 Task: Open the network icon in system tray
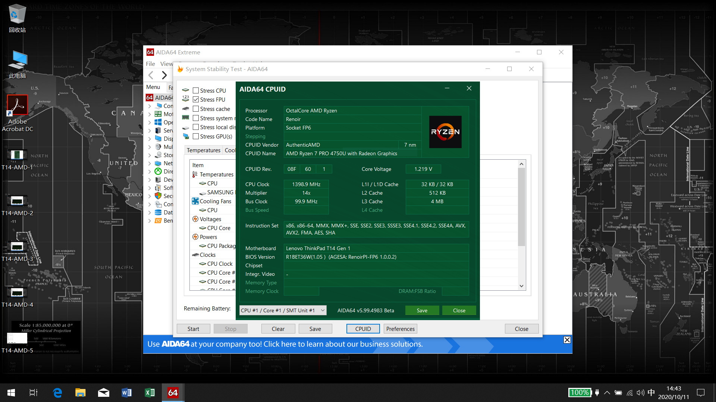(x=629, y=393)
